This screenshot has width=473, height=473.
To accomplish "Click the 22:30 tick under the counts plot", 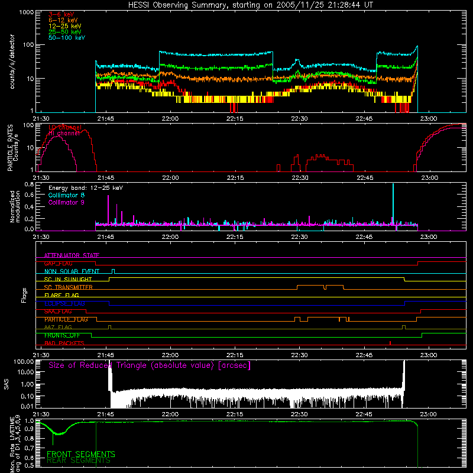I will [x=299, y=119].
